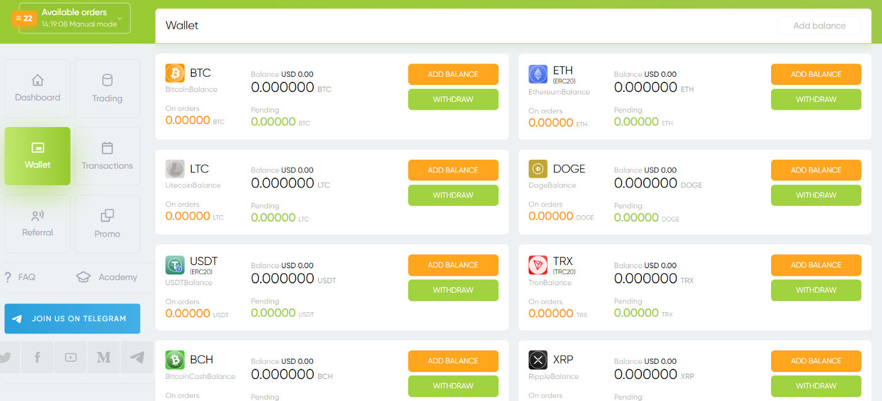Click the DogeBalance label

click(x=553, y=185)
